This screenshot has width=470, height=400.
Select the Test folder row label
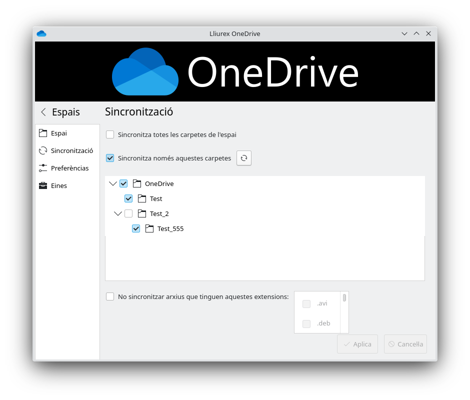tap(156, 198)
